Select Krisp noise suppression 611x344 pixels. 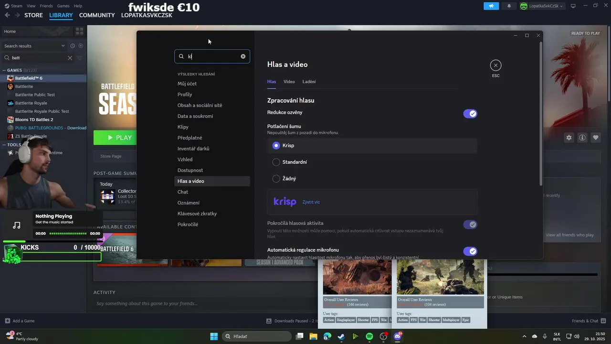(372, 145)
